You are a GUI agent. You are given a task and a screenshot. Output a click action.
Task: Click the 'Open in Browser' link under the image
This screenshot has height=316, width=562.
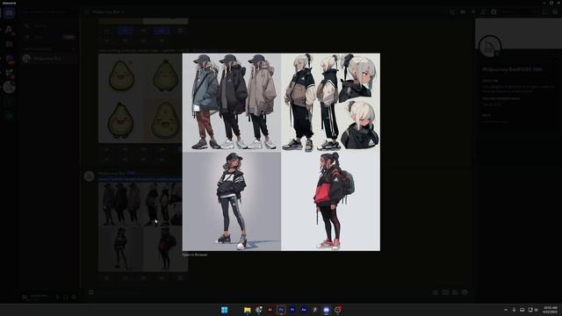[195, 255]
